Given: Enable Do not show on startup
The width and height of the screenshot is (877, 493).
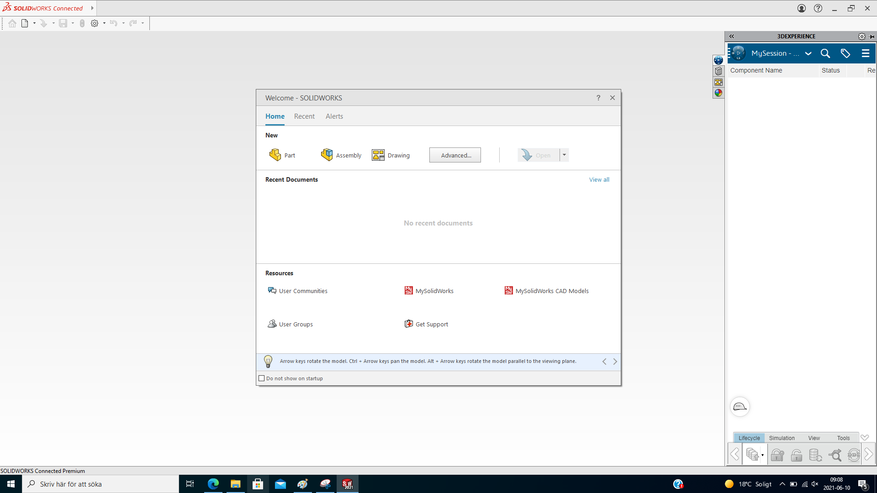Looking at the screenshot, I should point(262,378).
